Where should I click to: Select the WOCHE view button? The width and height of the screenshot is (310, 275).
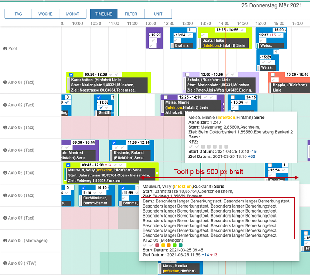pyautogui.click(x=45, y=14)
